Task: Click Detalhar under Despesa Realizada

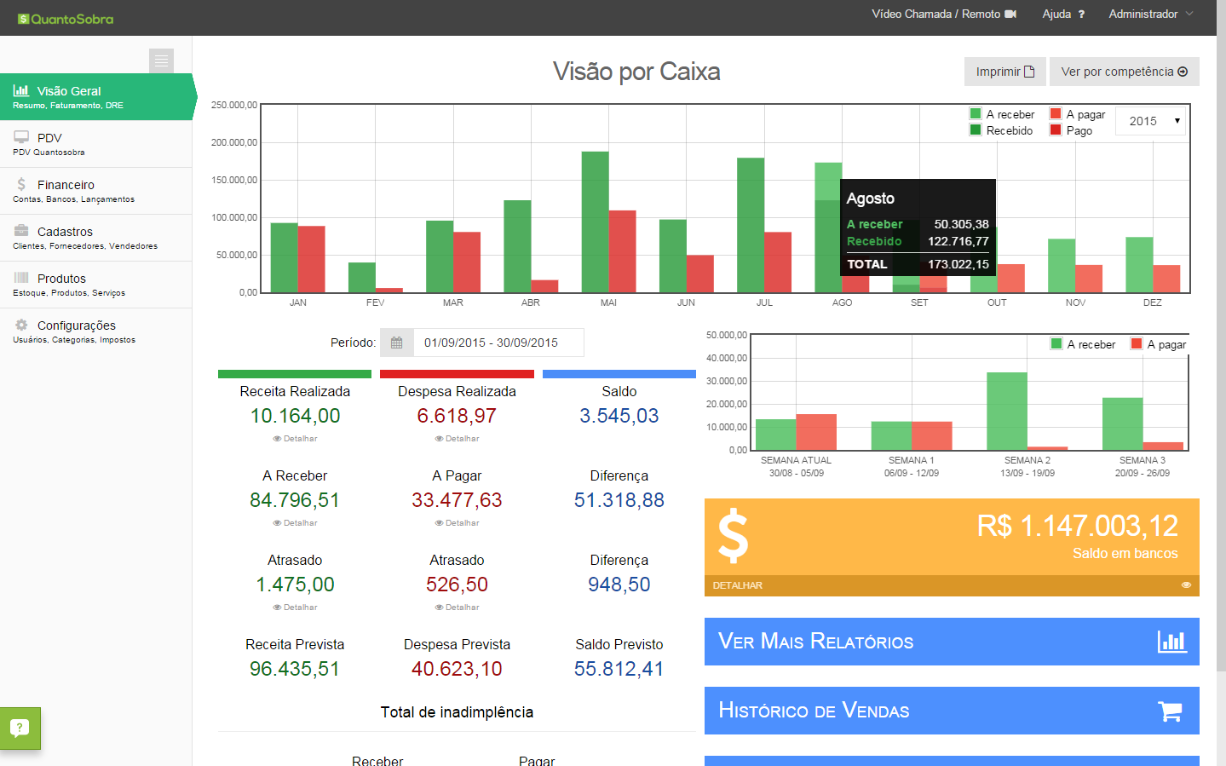Action: click(x=457, y=439)
